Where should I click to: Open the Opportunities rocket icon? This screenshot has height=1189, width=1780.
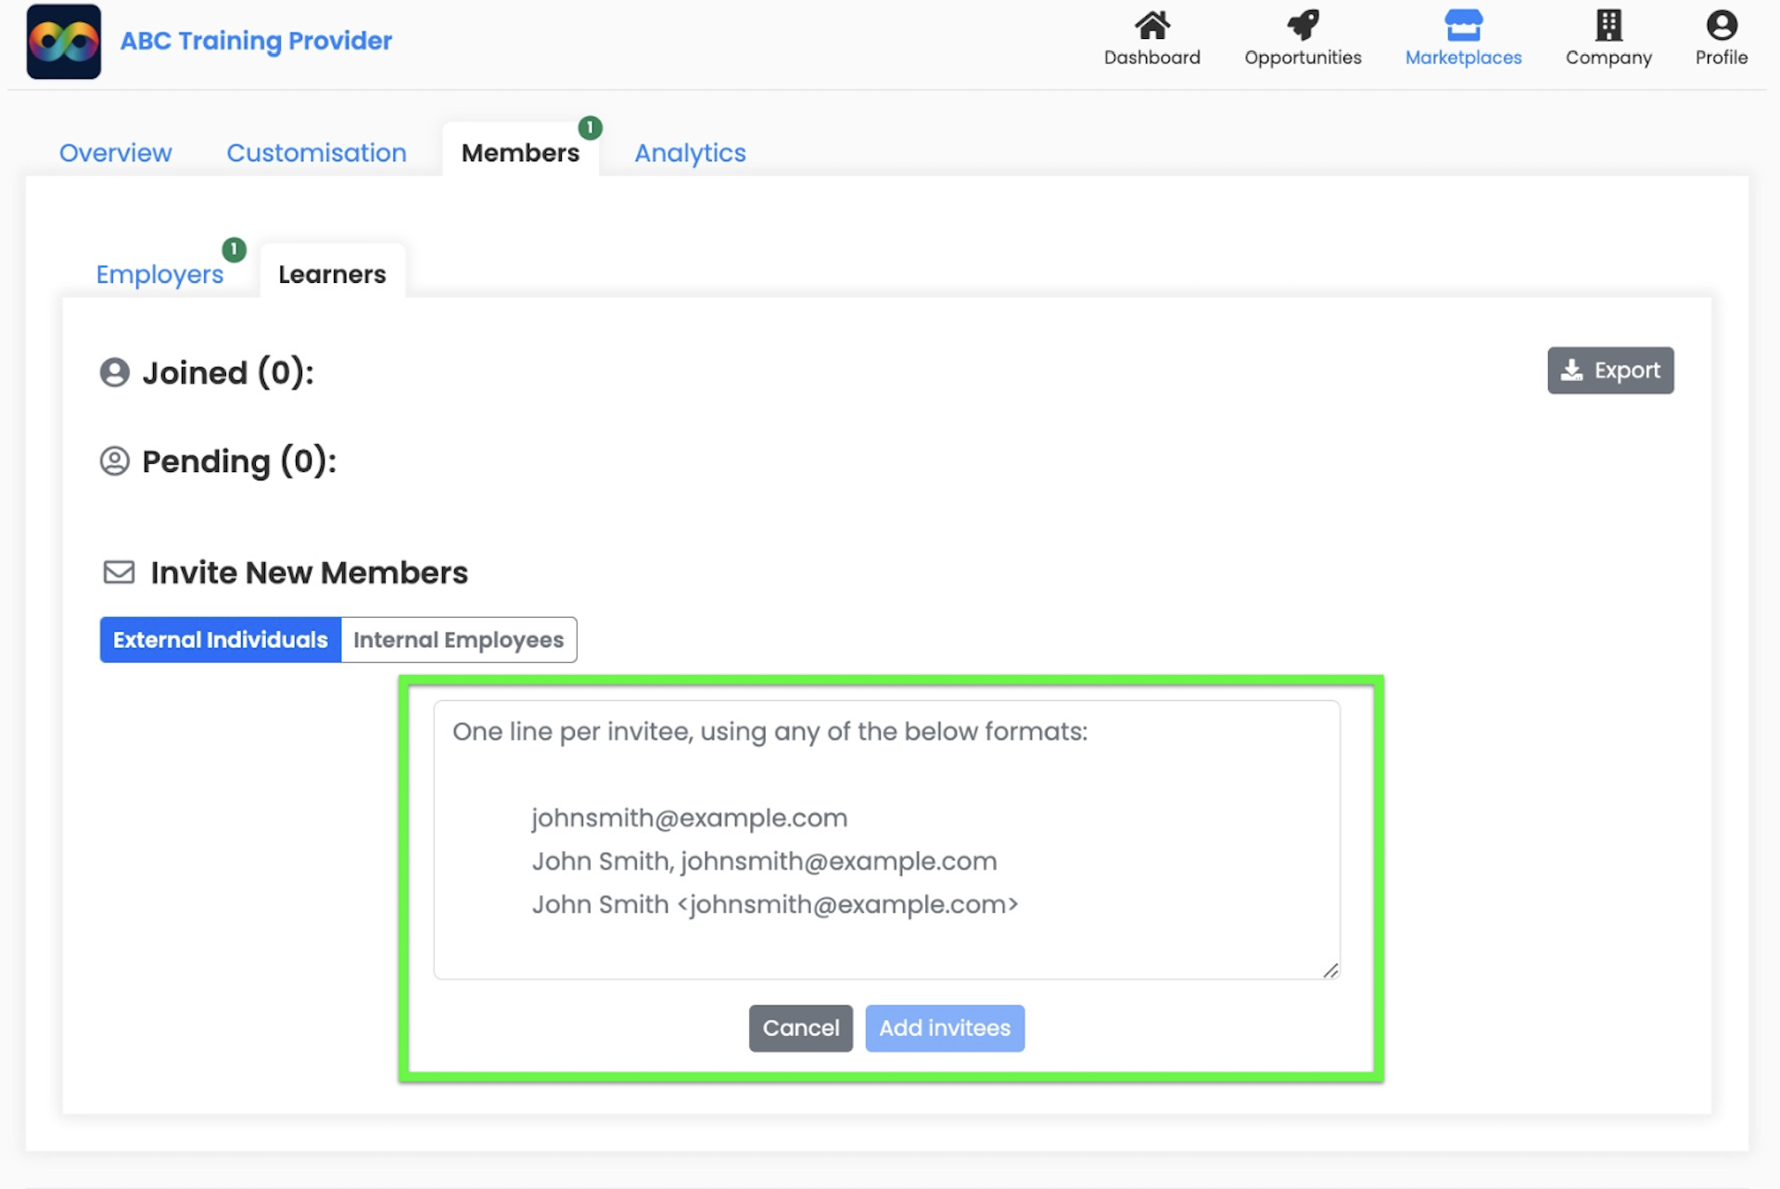click(x=1303, y=25)
